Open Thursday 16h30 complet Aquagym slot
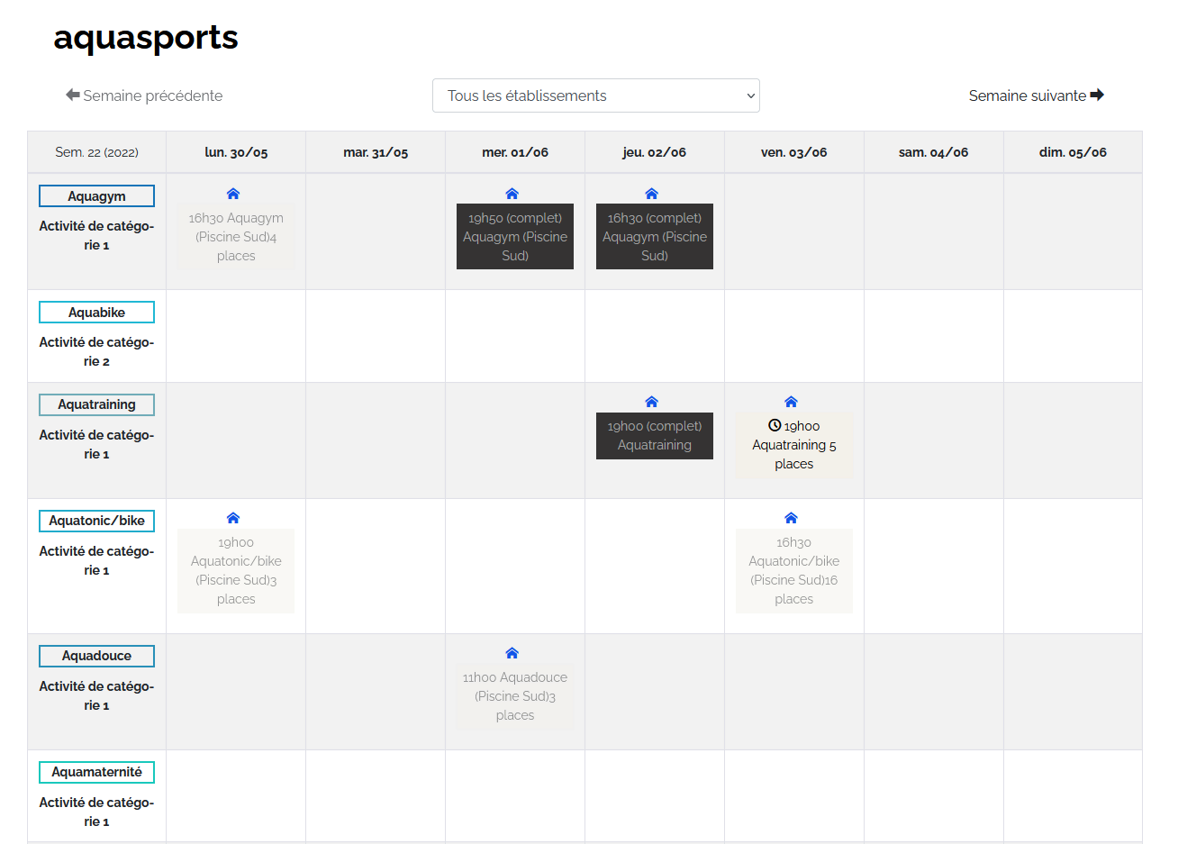 [655, 237]
